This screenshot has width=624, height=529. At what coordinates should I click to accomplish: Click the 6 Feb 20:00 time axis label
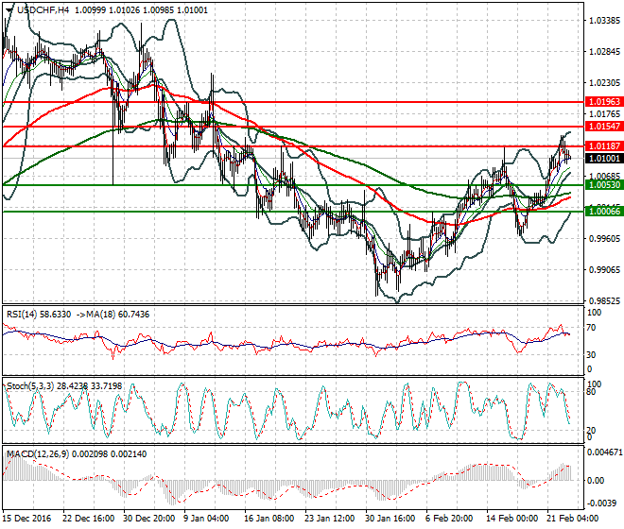point(449,519)
